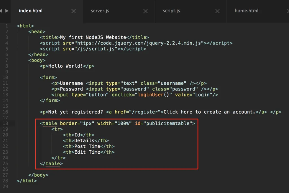Screen dimensions: 289x193
Task: Click the 'Post Time' header text
Action: 87,146
